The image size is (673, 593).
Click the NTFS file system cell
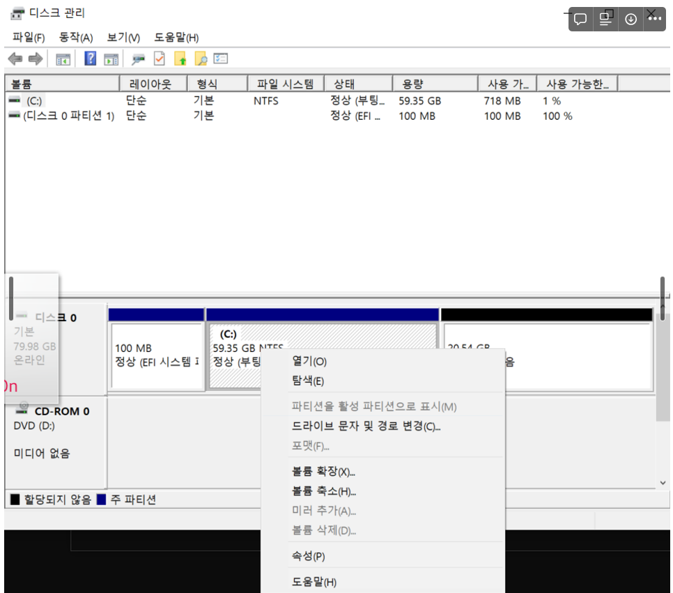click(265, 101)
